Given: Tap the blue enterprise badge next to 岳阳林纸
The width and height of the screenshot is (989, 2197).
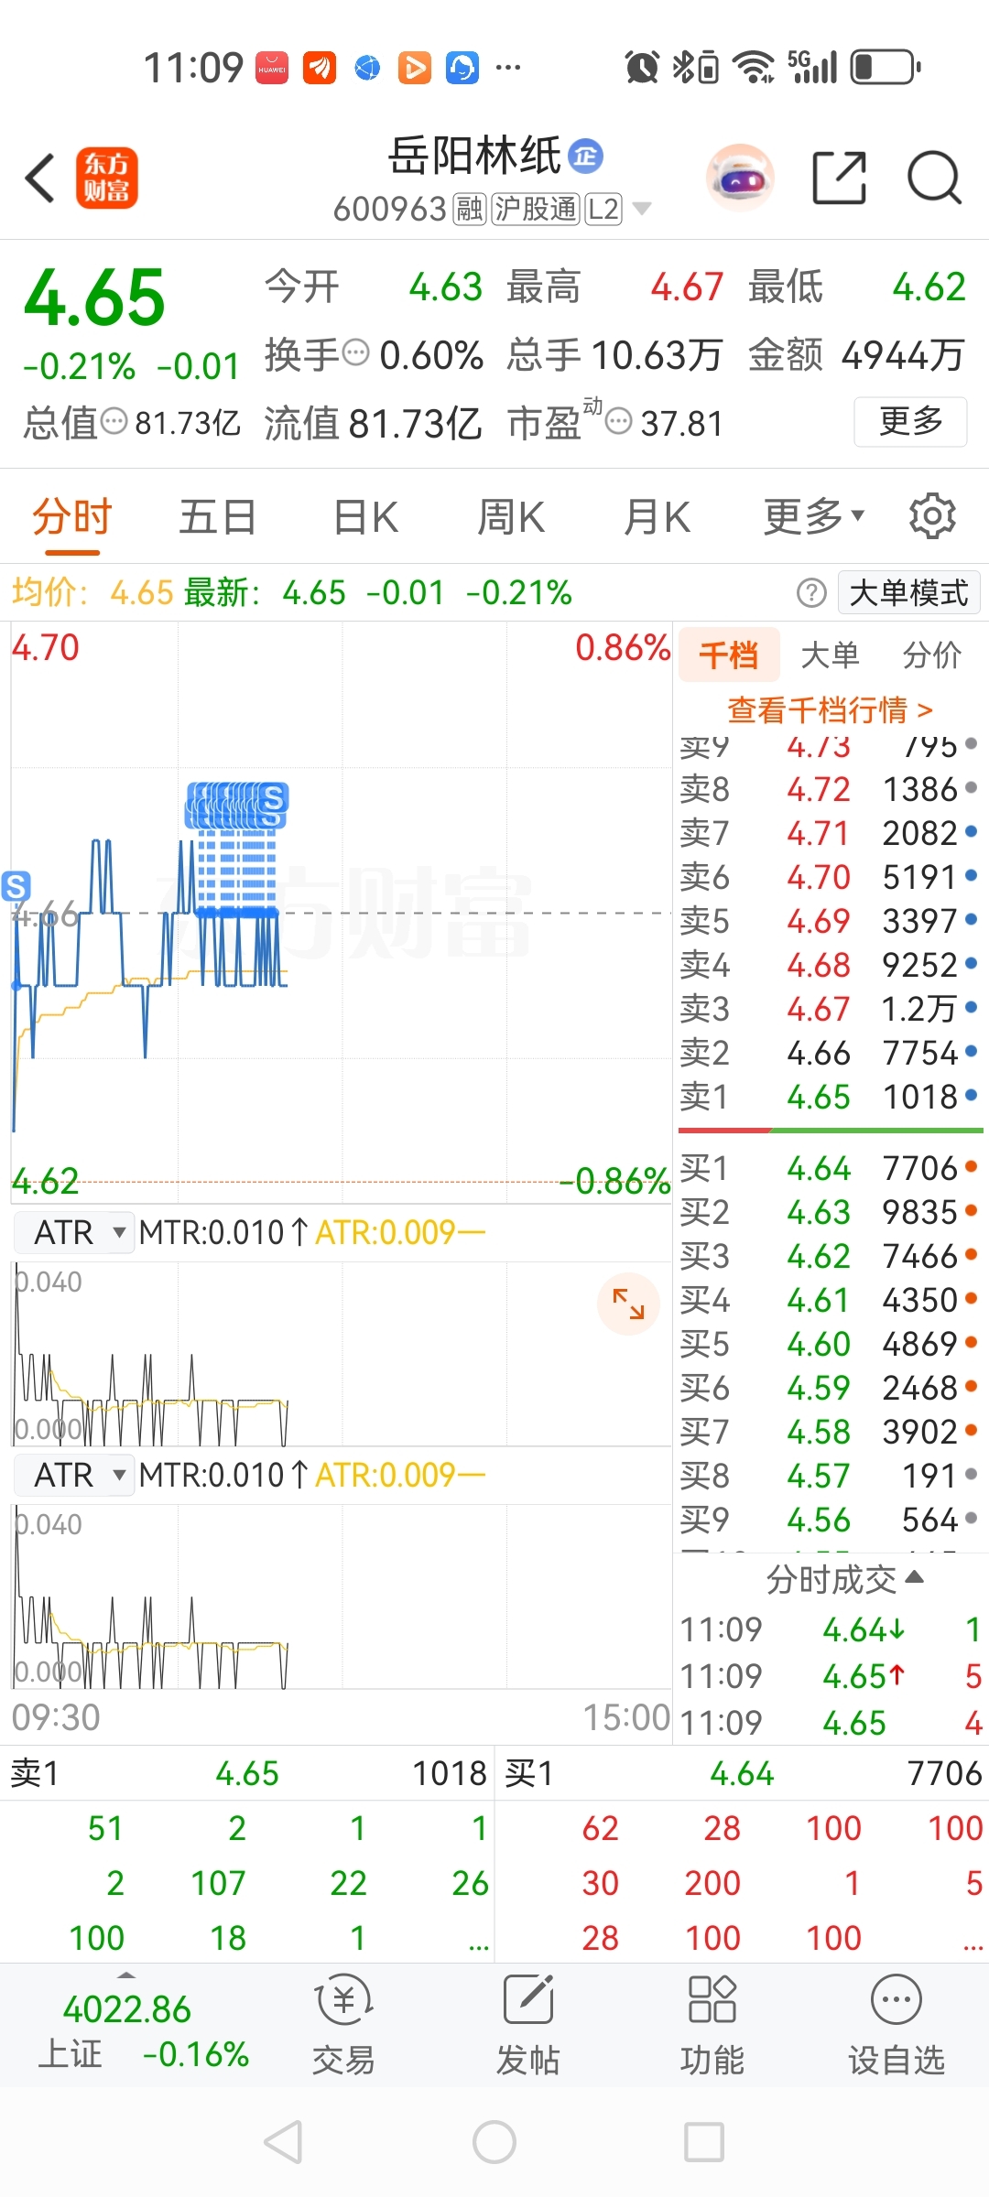Looking at the screenshot, I should pyautogui.click(x=585, y=156).
